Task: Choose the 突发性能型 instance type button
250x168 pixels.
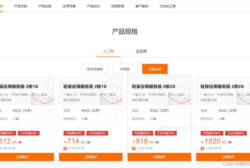Action: (x=95, y=69)
